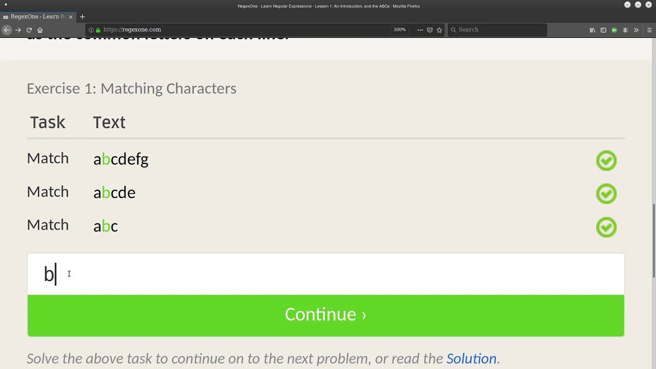
Task: Click the text 'abcdefg'
Action: (x=121, y=159)
